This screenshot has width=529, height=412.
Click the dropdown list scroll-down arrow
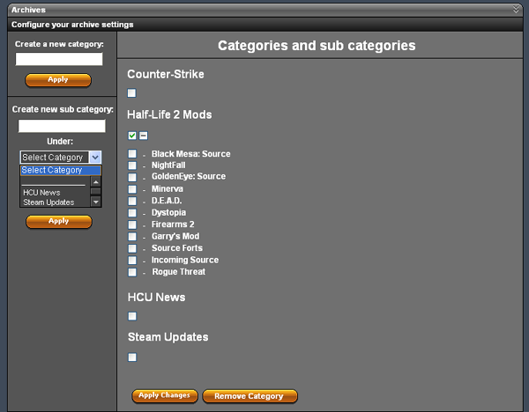[96, 202]
